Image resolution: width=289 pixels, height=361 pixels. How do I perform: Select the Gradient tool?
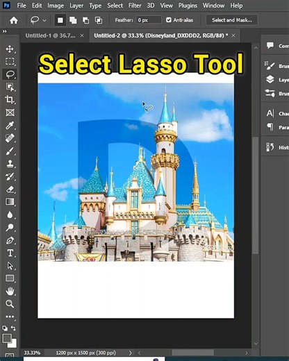click(10, 202)
